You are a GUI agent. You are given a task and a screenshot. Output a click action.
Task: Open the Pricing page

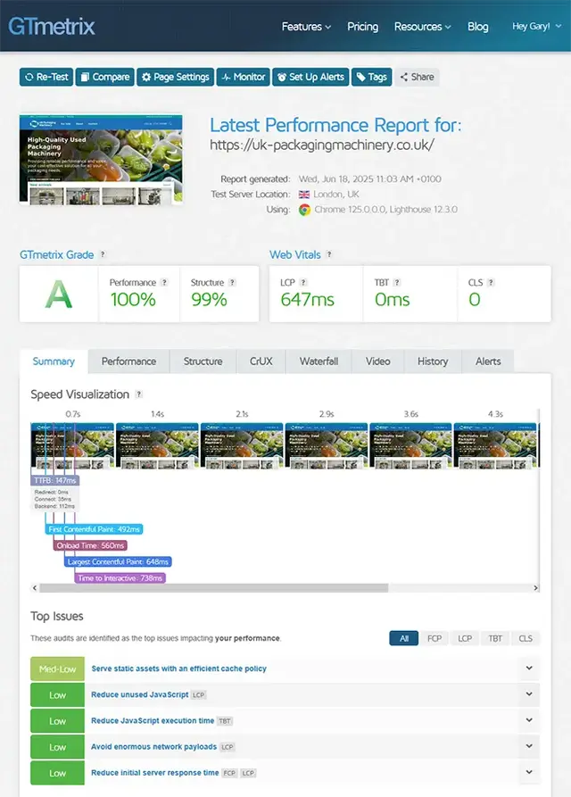click(x=362, y=27)
